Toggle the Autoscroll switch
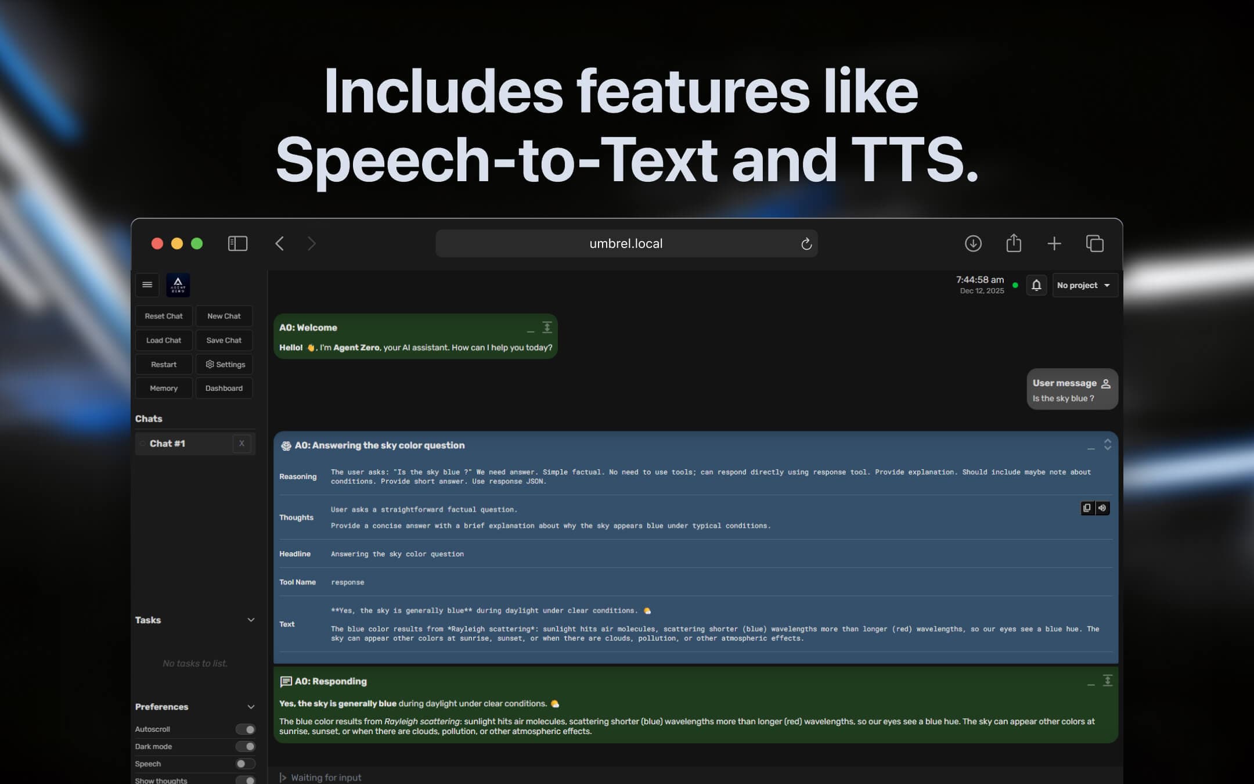The height and width of the screenshot is (784, 1254). tap(246, 729)
